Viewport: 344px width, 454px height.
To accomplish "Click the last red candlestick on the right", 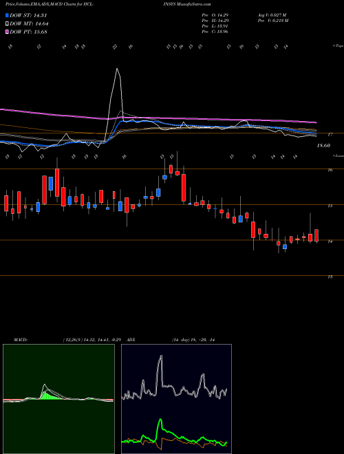I will click(316, 235).
